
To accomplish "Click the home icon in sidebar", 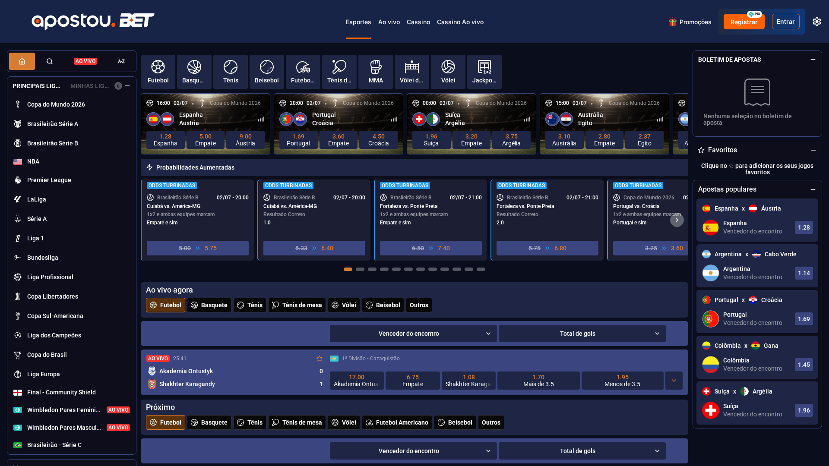I will click(22, 61).
